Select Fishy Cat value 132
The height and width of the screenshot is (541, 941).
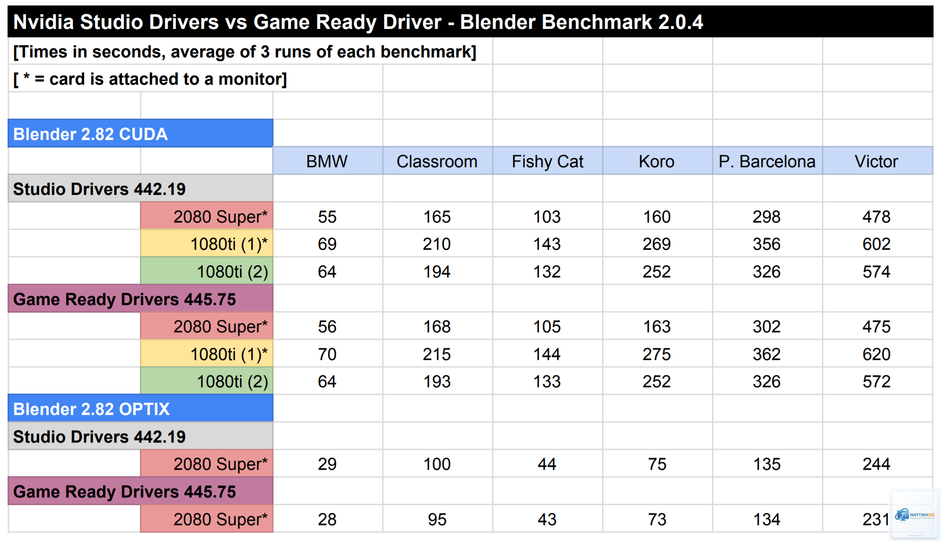click(x=547, y=272)
